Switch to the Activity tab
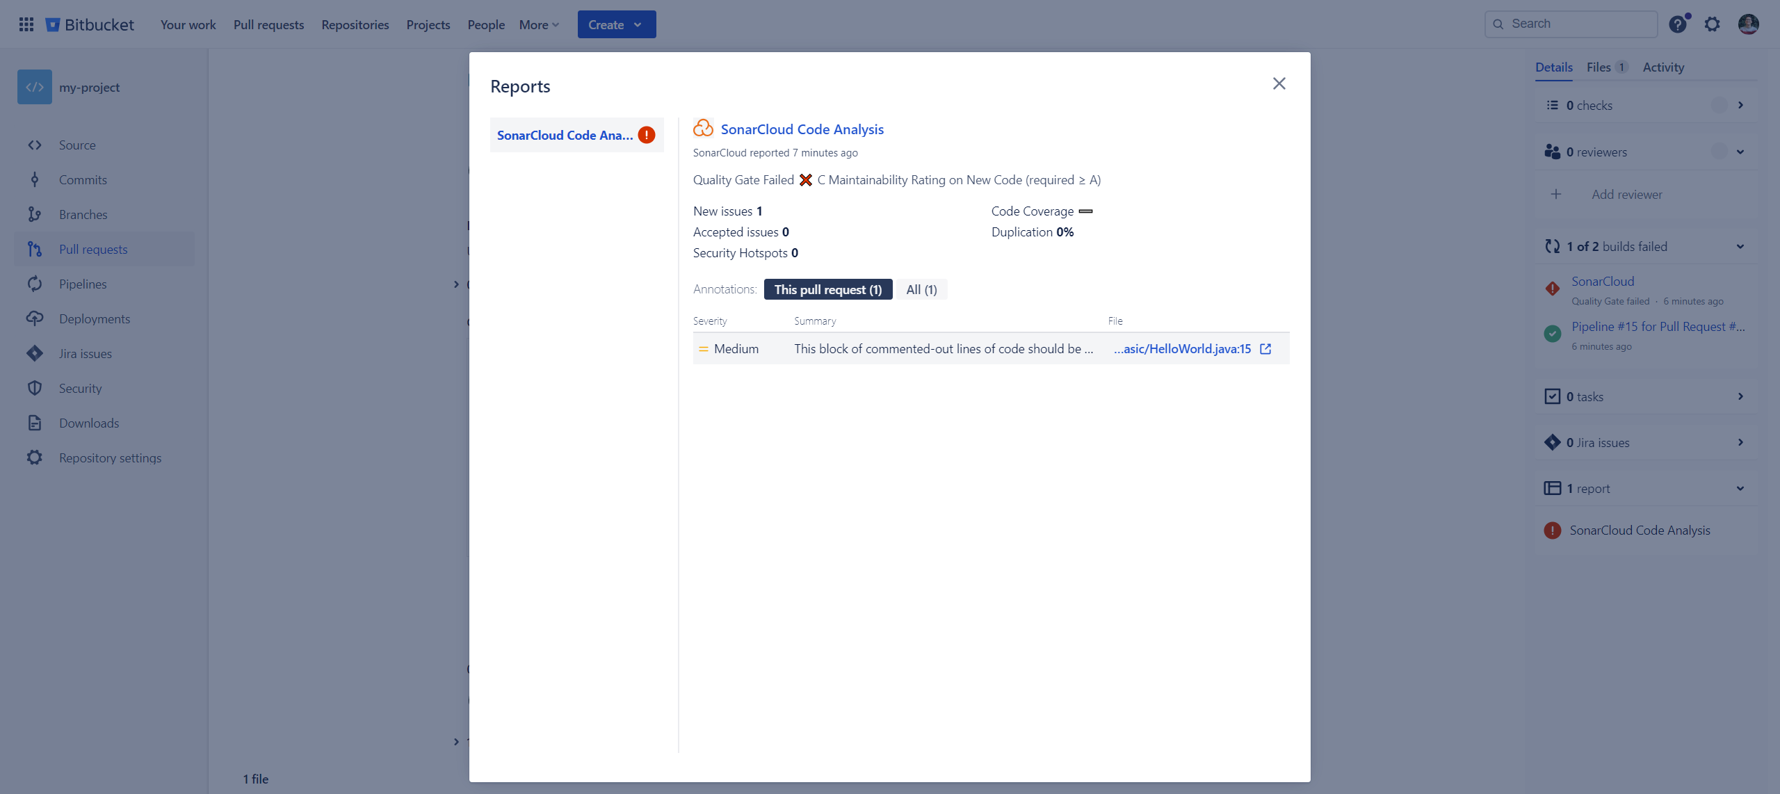 click(1663, 67)
